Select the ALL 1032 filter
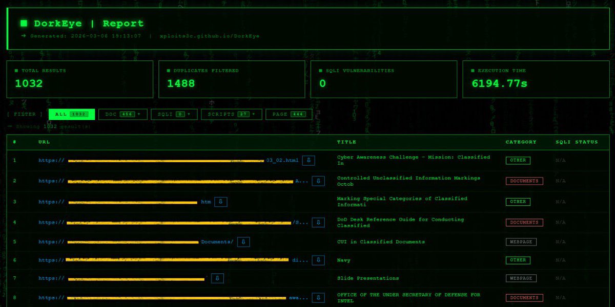 (x=72, y=114)
